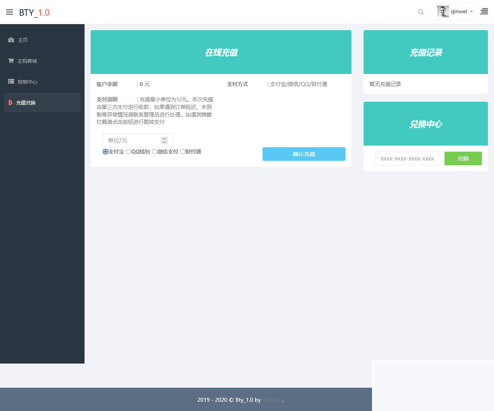The width and height of the screenshot is (494, 411).
Task: Click the search magnifier icon in header
Action: (x=420, y=12)
